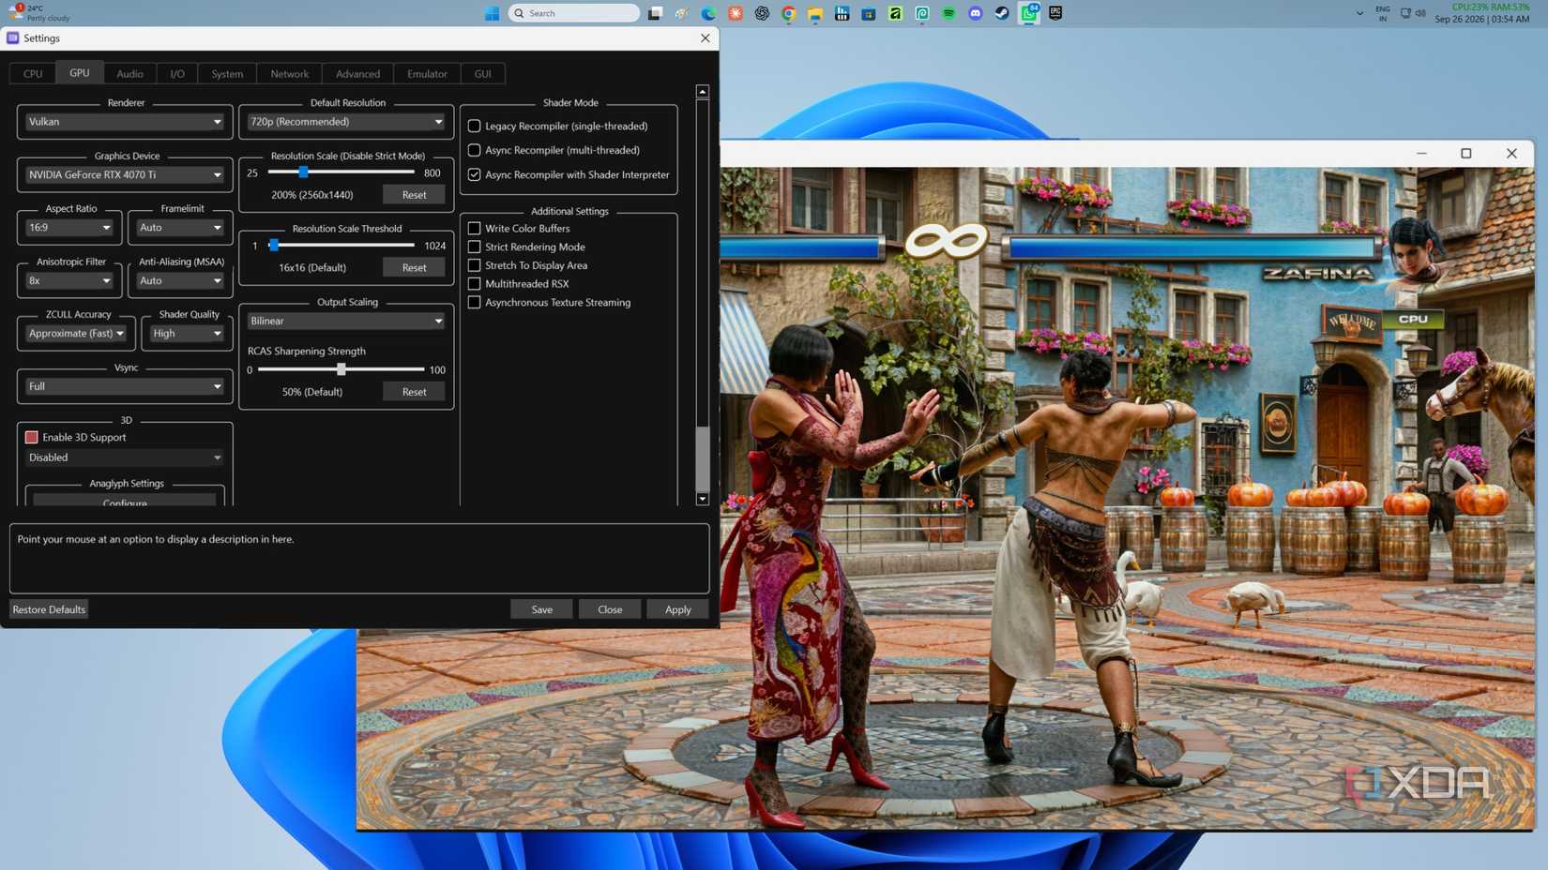Enable Async Recompiler (multi-threaded)

[x=475, y=150]
